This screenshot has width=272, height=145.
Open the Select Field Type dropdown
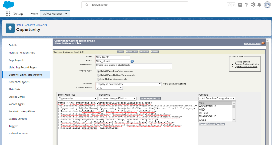(x=77, y=98)
